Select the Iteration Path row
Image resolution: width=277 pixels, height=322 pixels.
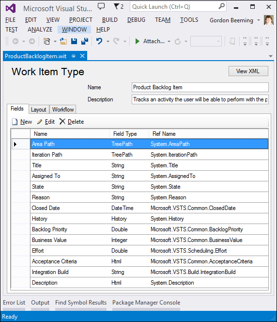(x=149, y=155)
